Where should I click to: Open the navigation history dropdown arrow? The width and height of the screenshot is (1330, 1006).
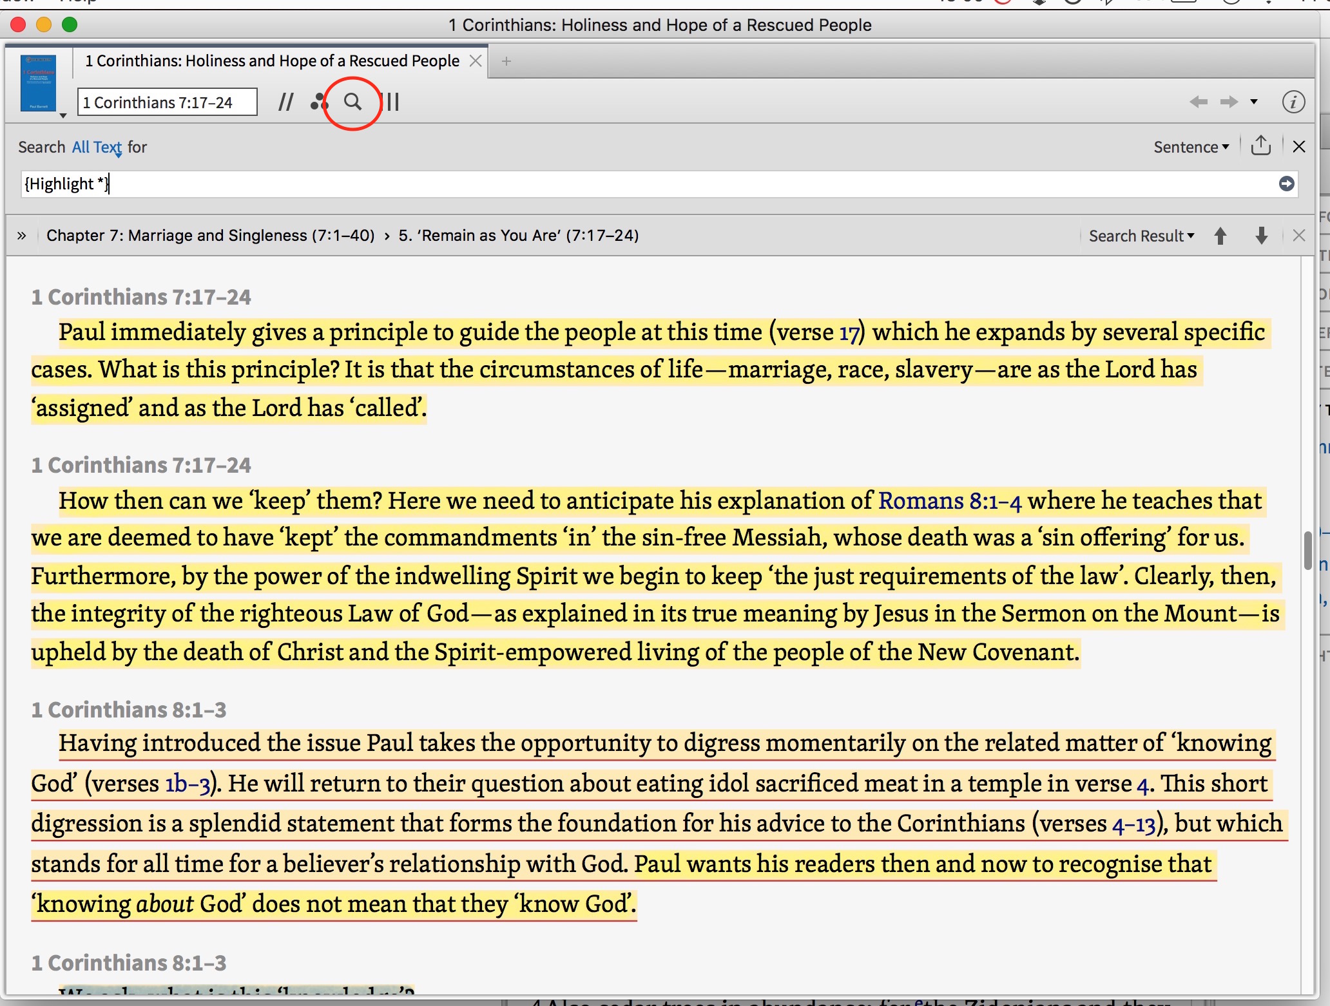1254,102
